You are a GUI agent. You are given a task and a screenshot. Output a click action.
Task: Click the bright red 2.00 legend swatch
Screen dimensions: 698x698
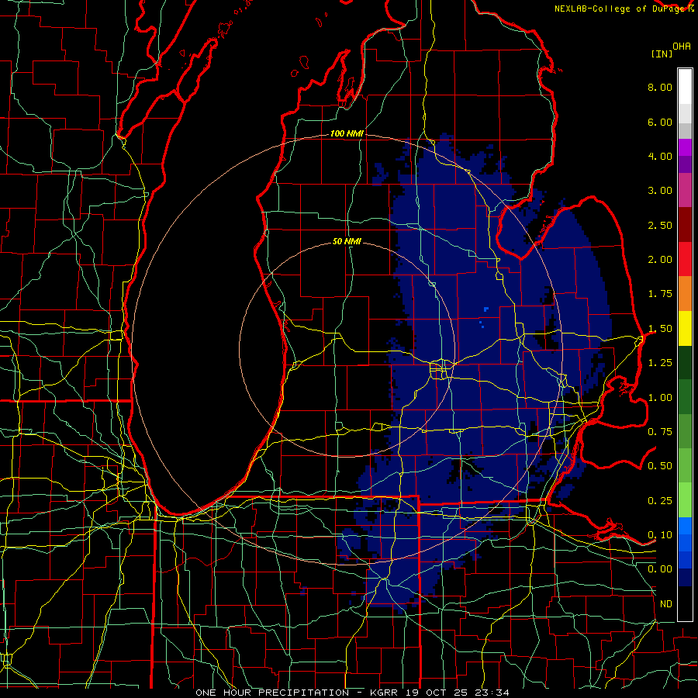pos(685,259)
